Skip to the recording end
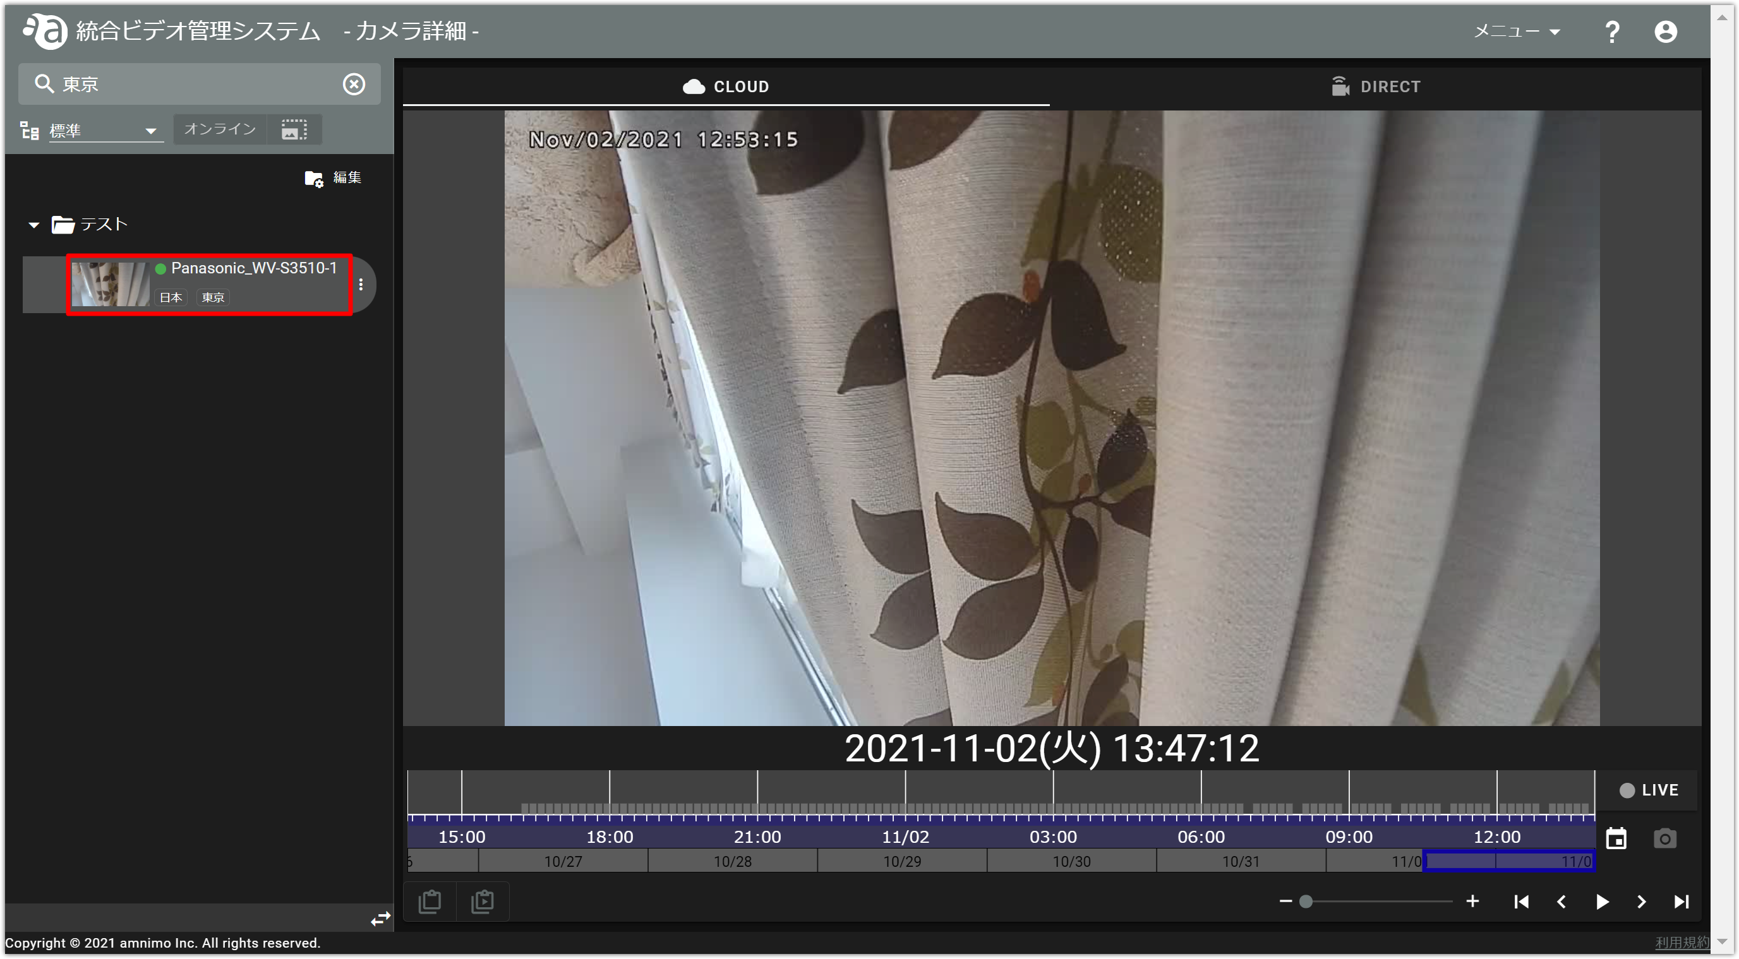The height and width of the screenshot is (959, 1739). [x=1681, y=902]
